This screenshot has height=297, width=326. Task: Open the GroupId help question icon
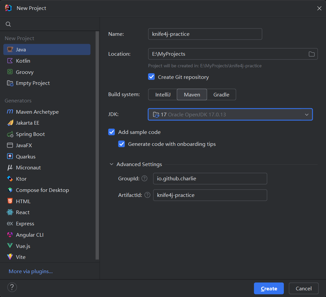tap(144, 178)
